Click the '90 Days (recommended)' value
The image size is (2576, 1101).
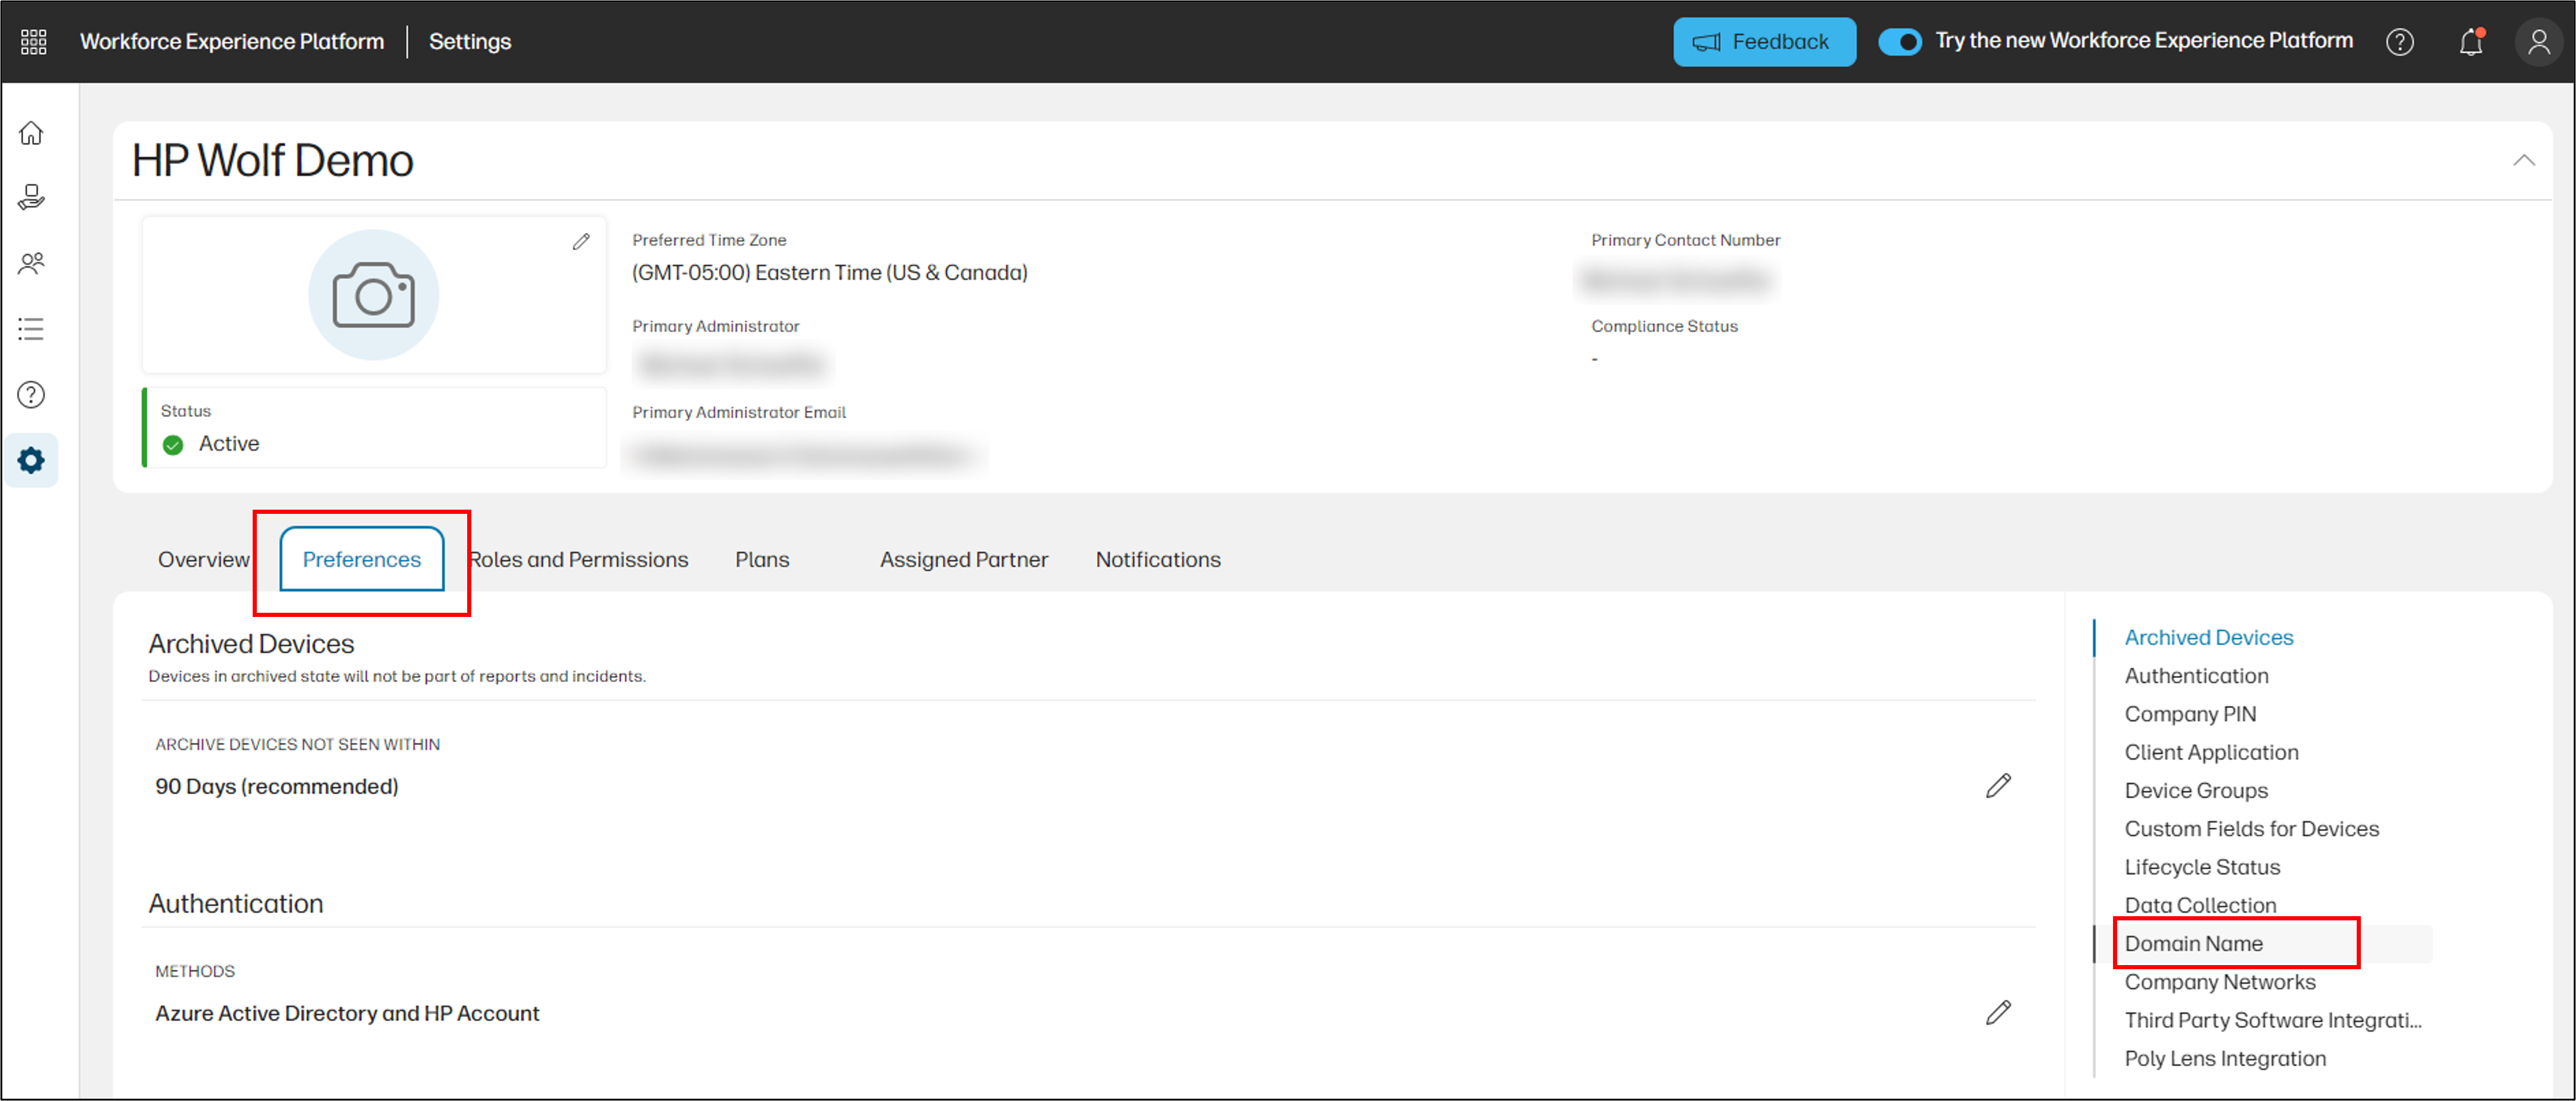coord(277,786)
